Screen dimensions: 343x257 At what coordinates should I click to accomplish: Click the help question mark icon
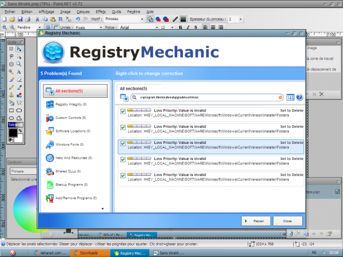pos(298,98)
